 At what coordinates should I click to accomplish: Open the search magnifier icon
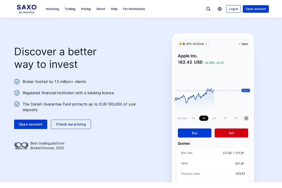coord(208,9)
